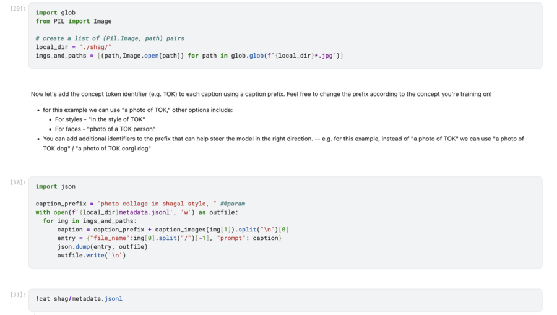Place cursor on the 'import glob' line
The width and height of the screenshot is (557, 315).
click(55, 12)
